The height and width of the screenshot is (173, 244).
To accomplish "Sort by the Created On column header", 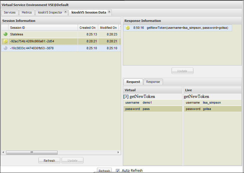I will [88, 28].
